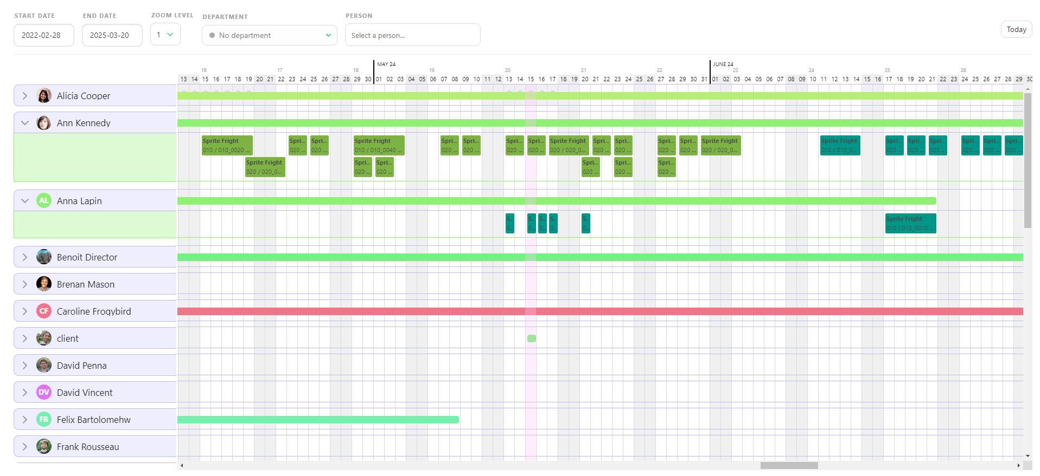The image size is (1040, 476).
Task: Click Caroline Frogybird's red schedule bar
Action: [600, 311]
